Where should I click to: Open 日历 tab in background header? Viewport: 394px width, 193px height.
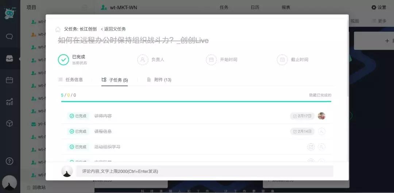point(255,7)
